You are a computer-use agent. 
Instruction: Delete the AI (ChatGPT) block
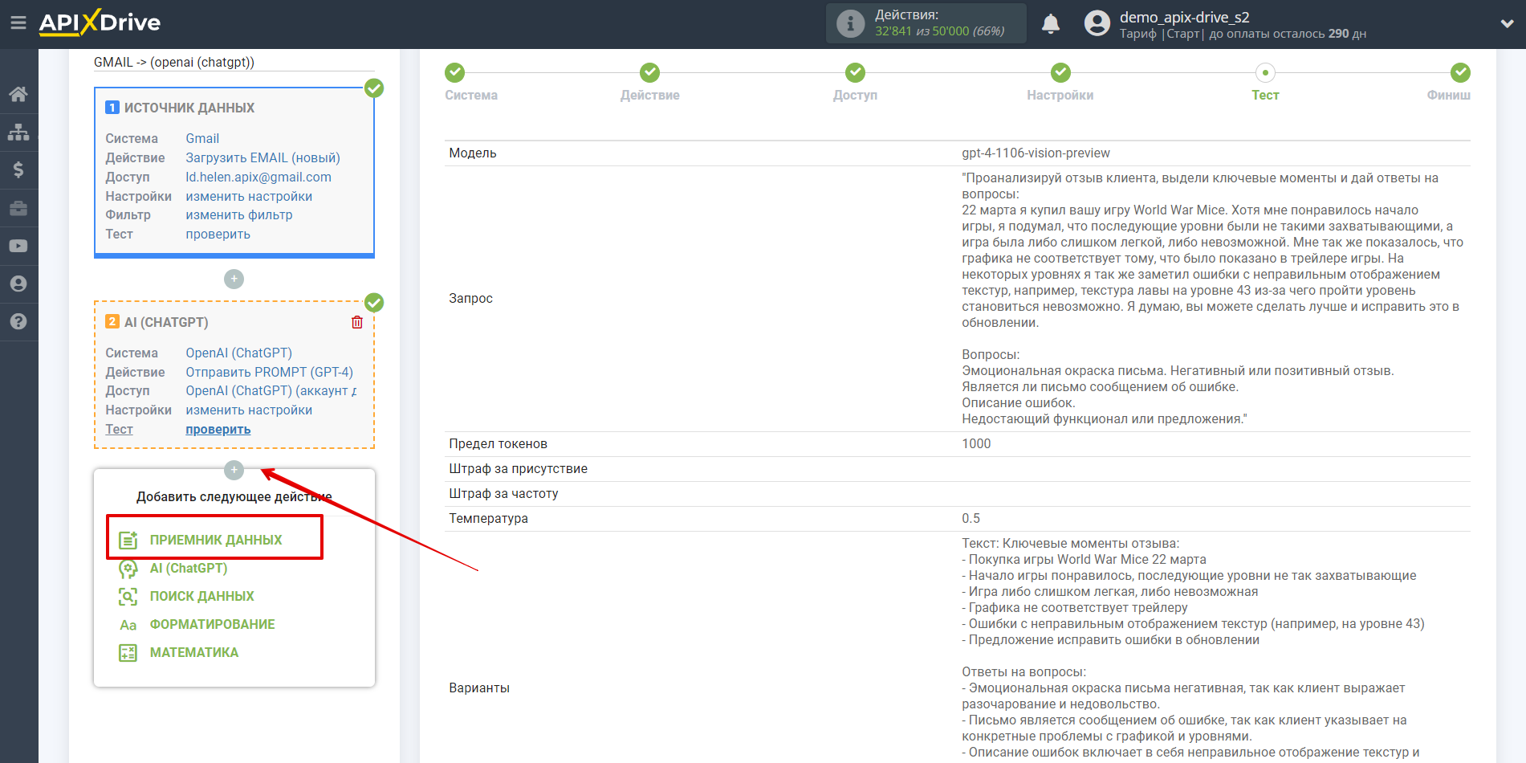click(x=357, y=322)
